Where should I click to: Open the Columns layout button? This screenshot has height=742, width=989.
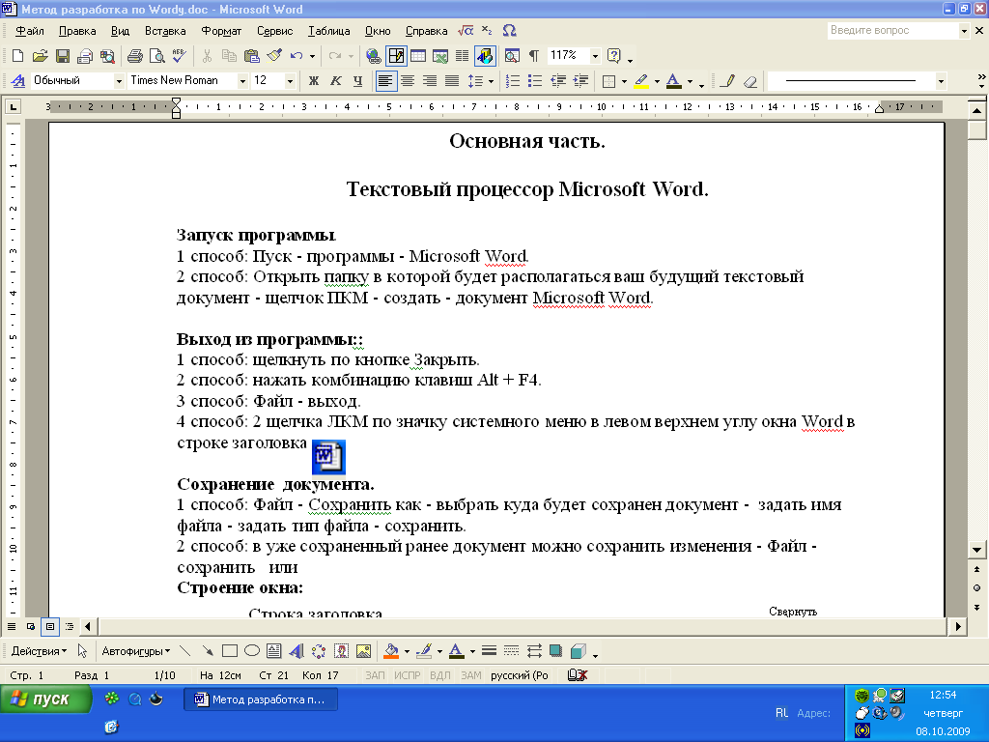click(463, 56)
